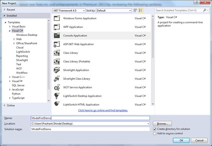Open the .NET Framework 4.5 dropdown

(x=69, y=11)
